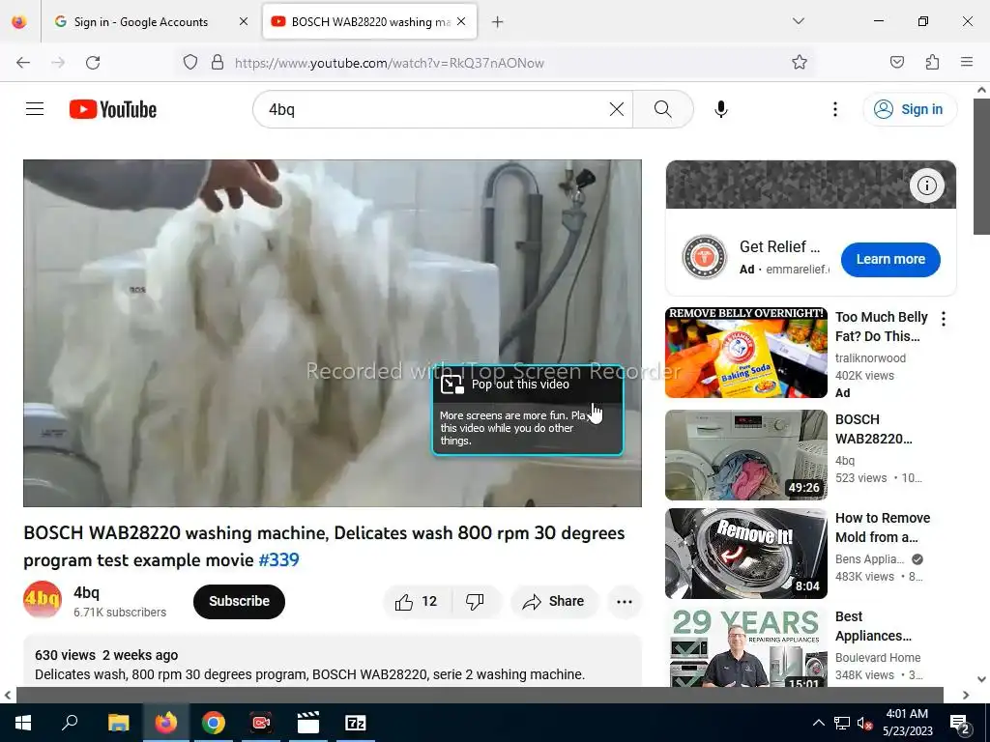Screen dimensions: 990x742
Task: Reload the current page
Action: tap(93, 63)
